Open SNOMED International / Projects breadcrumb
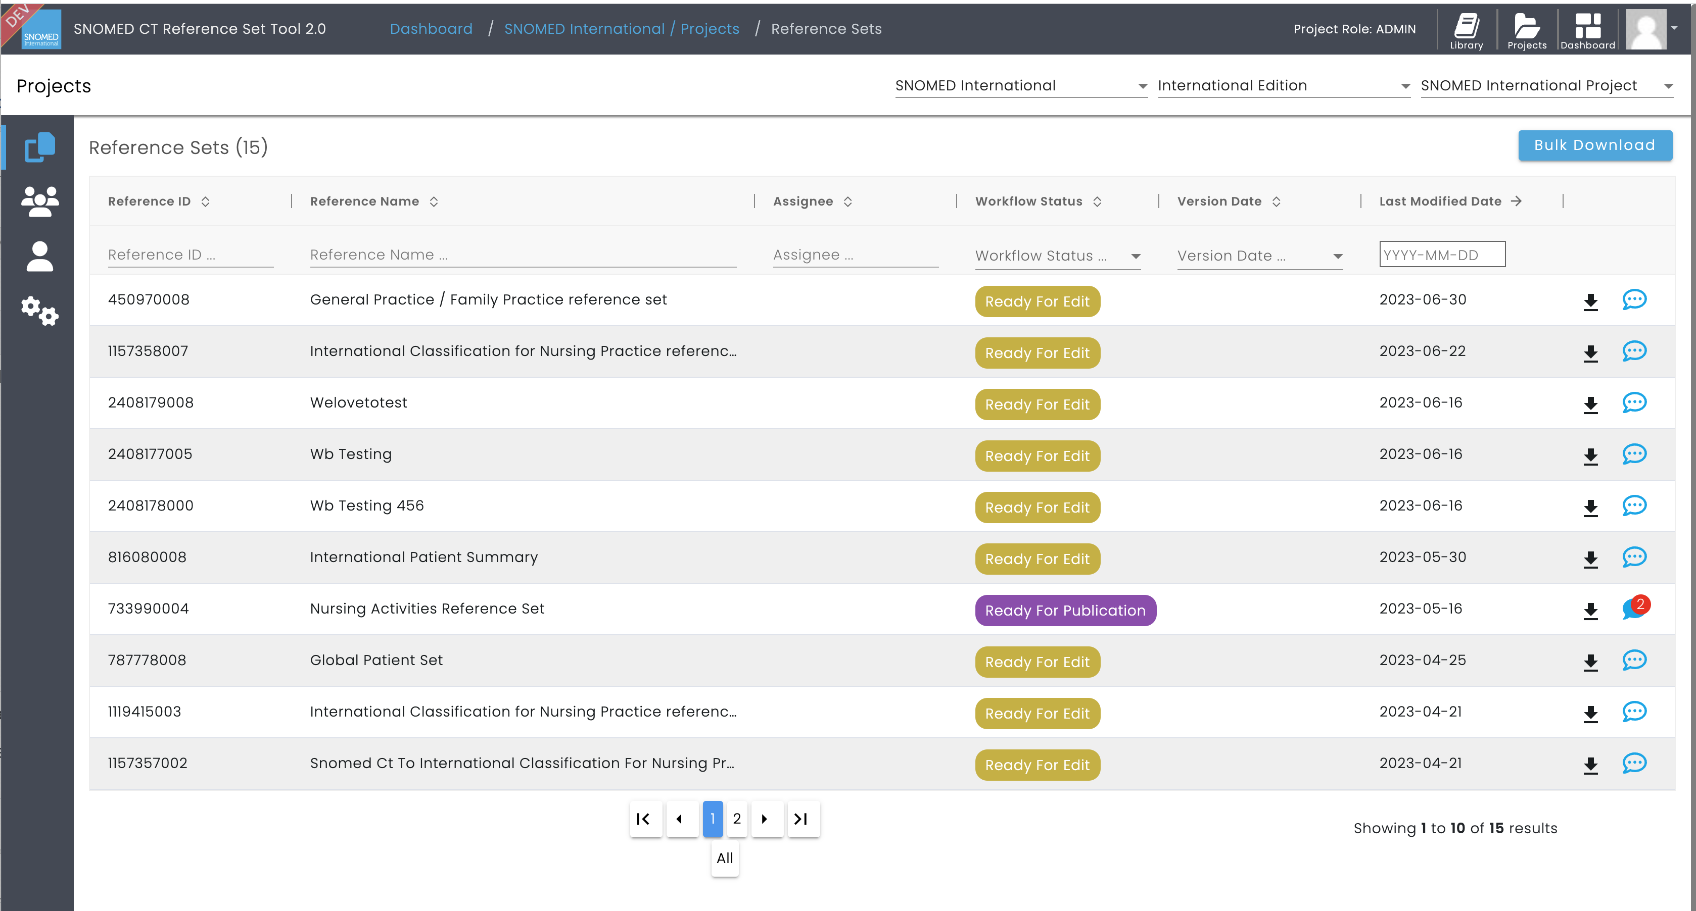 click(x=622, y=29)
